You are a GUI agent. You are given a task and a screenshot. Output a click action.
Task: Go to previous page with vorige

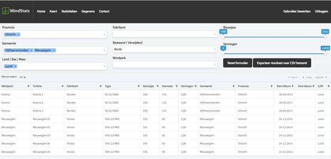(x=307, y=77)
